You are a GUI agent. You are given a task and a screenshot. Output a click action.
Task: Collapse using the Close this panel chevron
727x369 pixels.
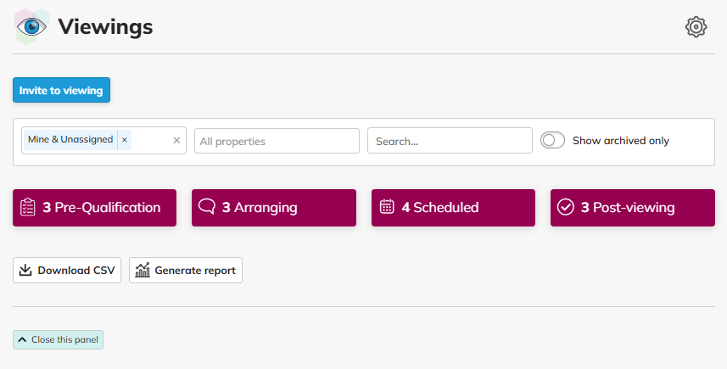(21, 340)
